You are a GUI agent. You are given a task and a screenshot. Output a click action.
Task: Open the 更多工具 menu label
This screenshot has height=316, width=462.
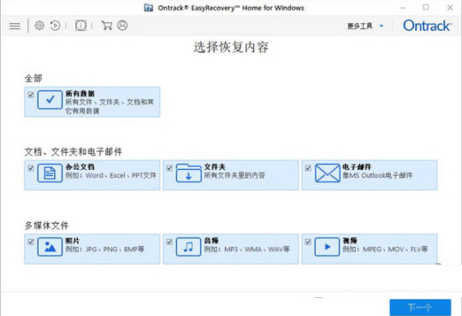[359, 26]
